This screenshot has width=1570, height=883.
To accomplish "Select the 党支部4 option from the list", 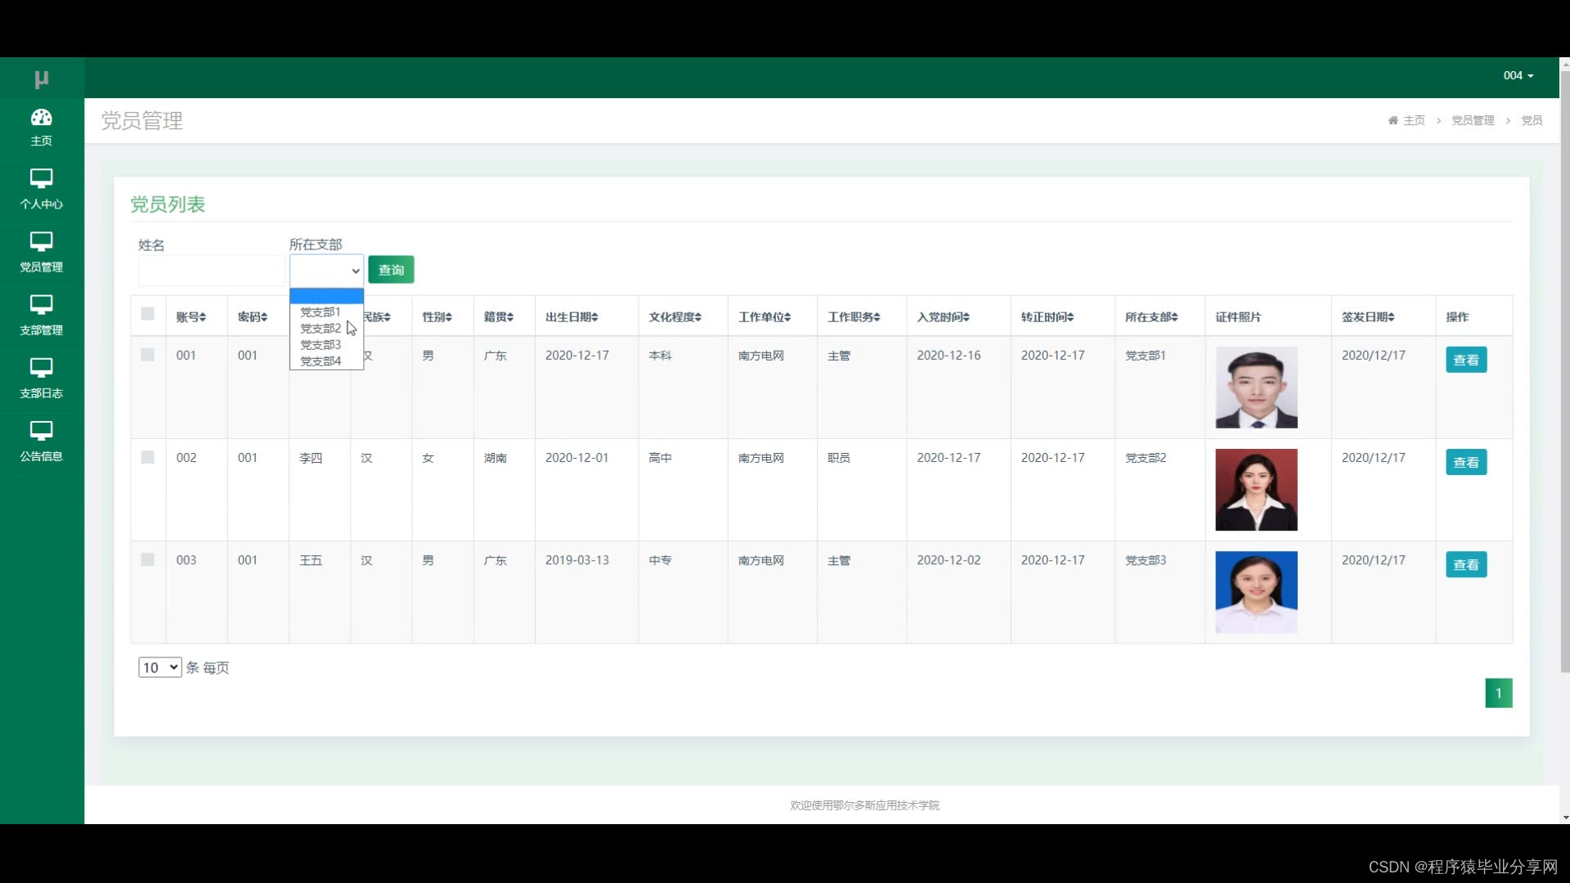I will tap(321, 361).
